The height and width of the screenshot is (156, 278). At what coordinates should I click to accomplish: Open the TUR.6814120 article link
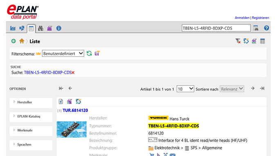(x=75, y=110)
